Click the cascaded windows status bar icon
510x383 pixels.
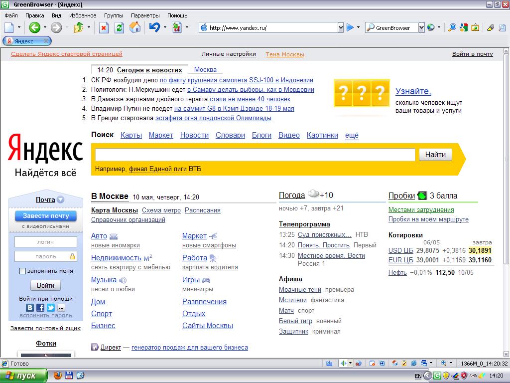click(423, 363)
